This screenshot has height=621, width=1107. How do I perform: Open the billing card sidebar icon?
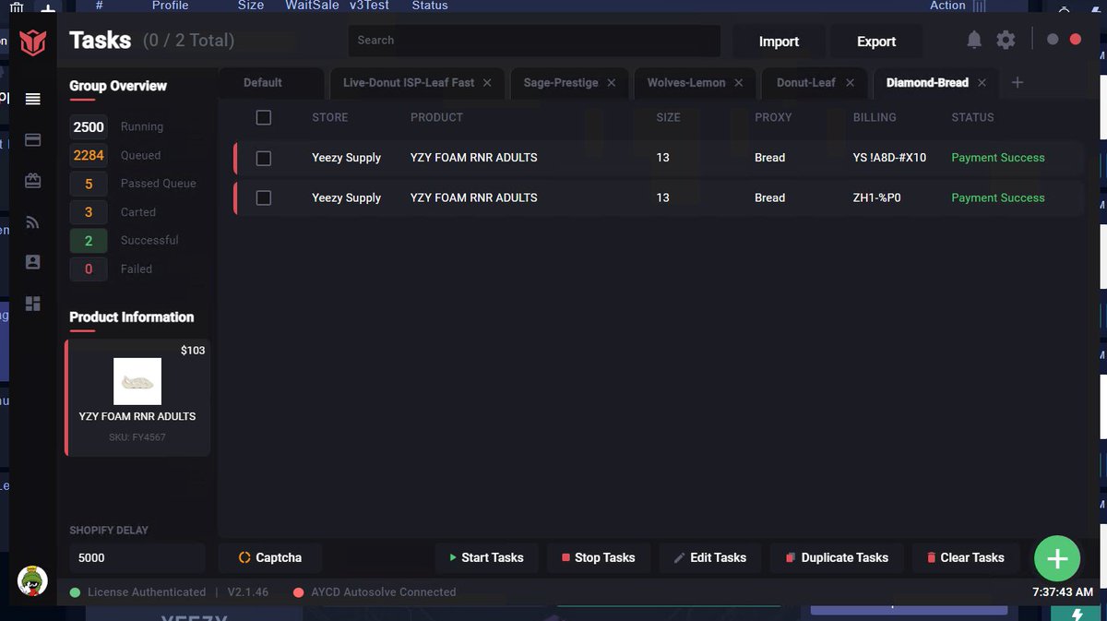[x=33, y=140]
